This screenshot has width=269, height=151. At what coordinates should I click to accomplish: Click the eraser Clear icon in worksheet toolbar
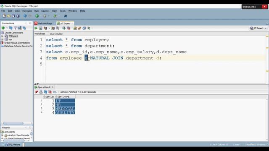point(79,28)
